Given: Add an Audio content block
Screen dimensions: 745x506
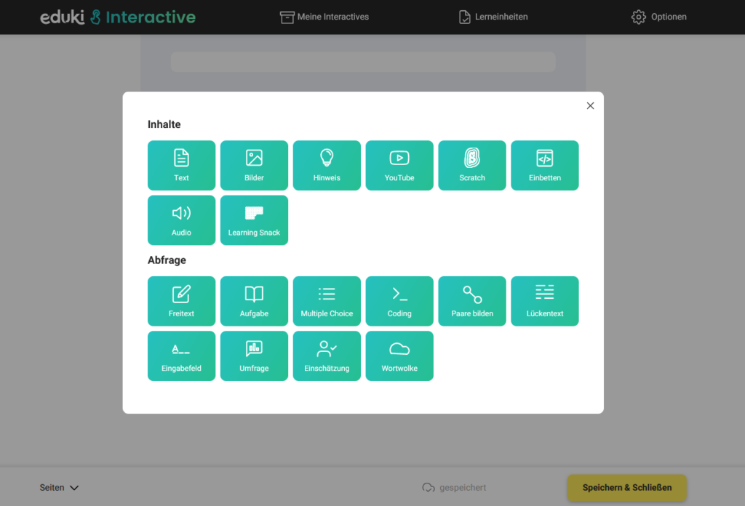Looking at the screenshot, I should [181, 220].
